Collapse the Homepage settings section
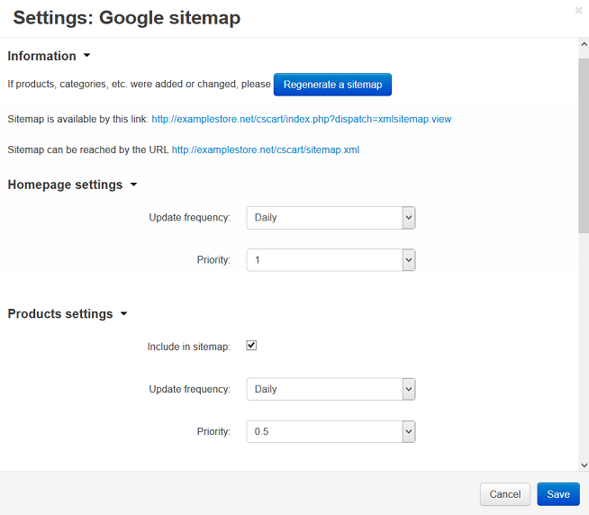This screenshot has height=515, width=589. pyautogui.click(x=72, y=185)
